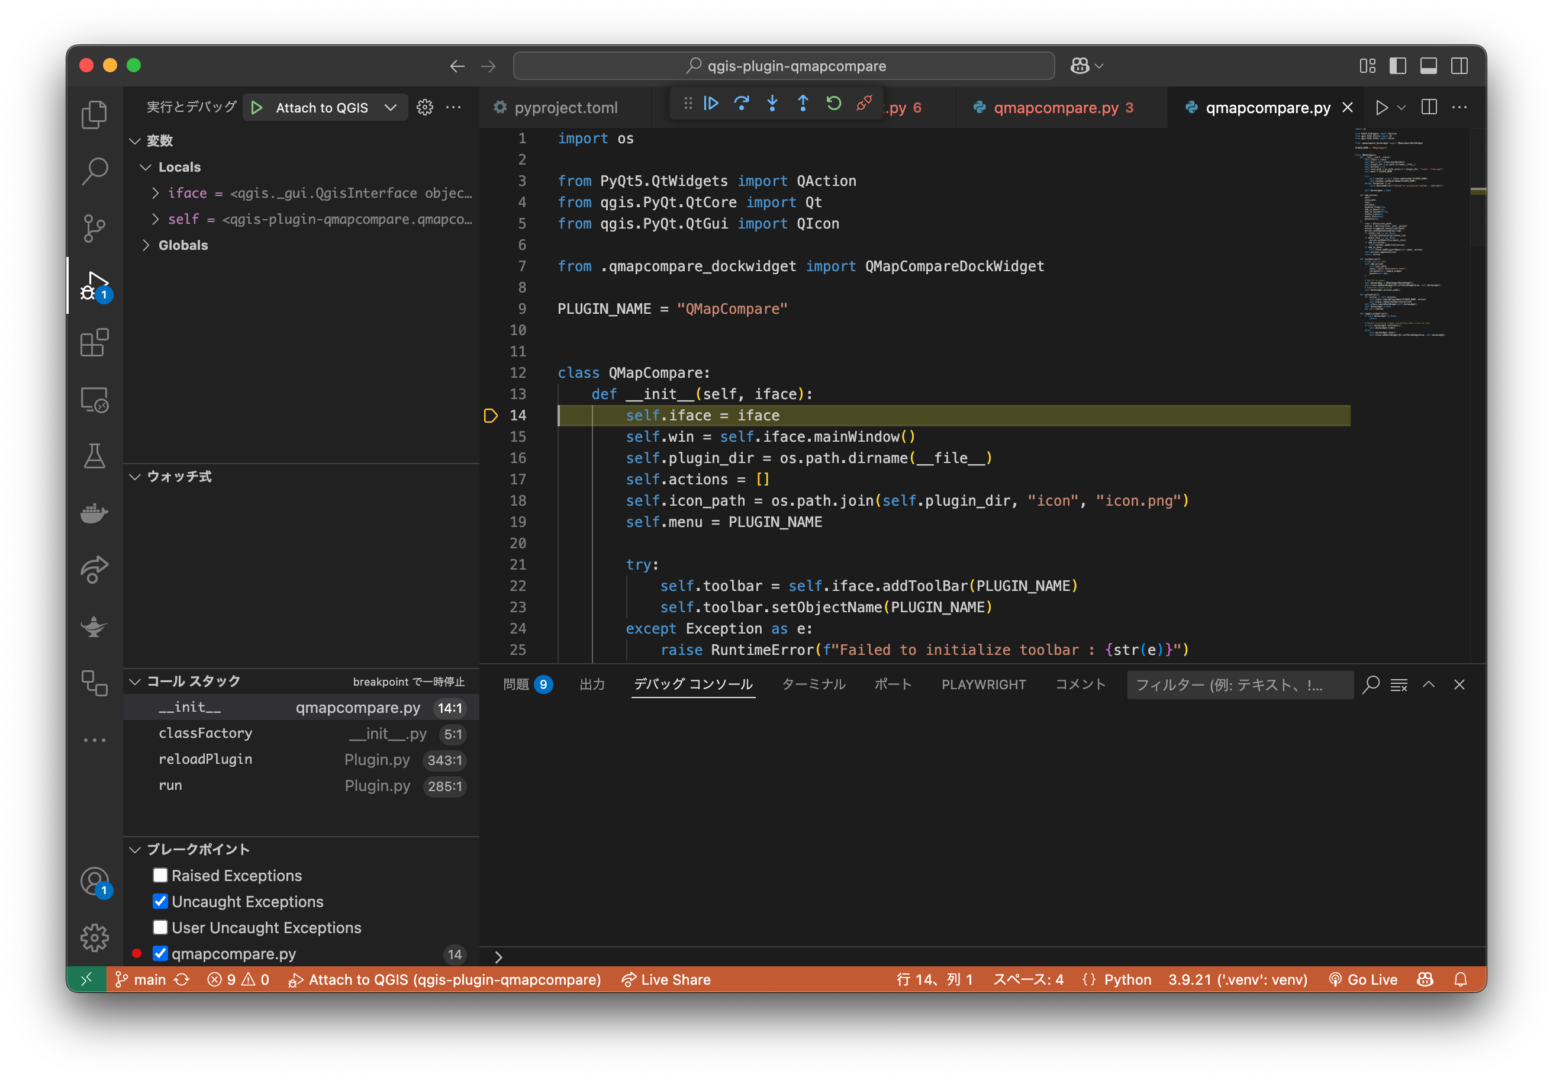The width and height of the screenshot is (1553, 1080).
Task: Expand the iface variable in Locals
Action: coord(156,193)
